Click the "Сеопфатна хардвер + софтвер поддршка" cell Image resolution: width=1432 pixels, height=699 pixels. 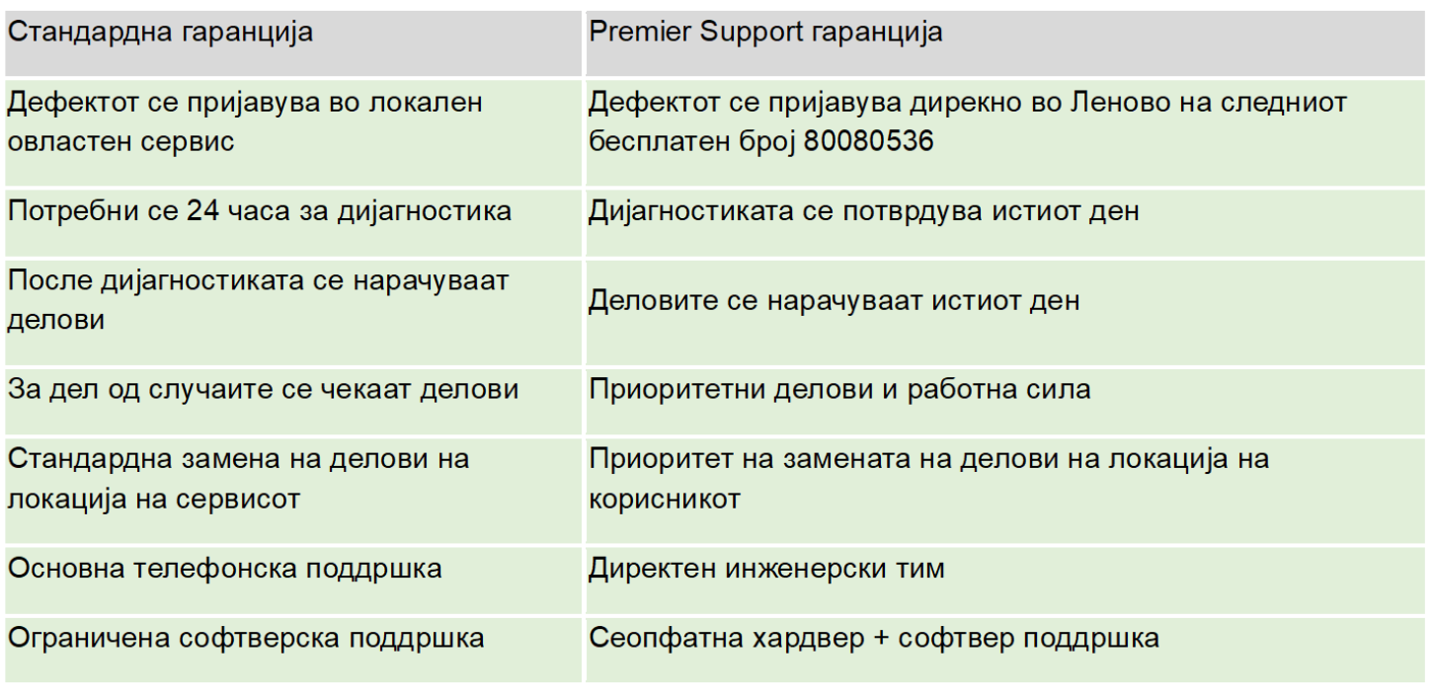point(874,639)
